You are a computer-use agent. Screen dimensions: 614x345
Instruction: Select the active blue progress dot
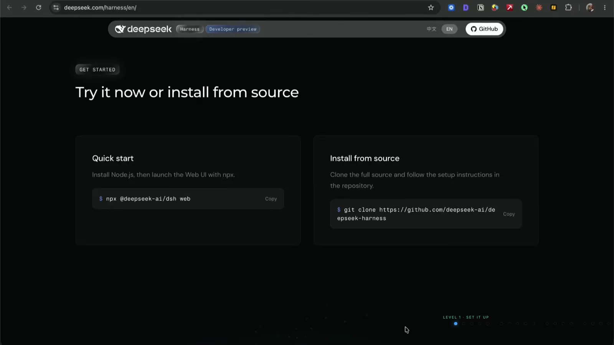tap(456, 324)
